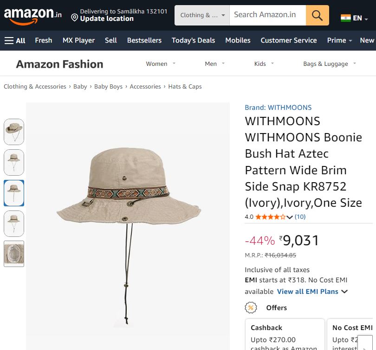Click the Hats & Caps breadcrumb link
376x350 pixels.
[x=185, y=86]
